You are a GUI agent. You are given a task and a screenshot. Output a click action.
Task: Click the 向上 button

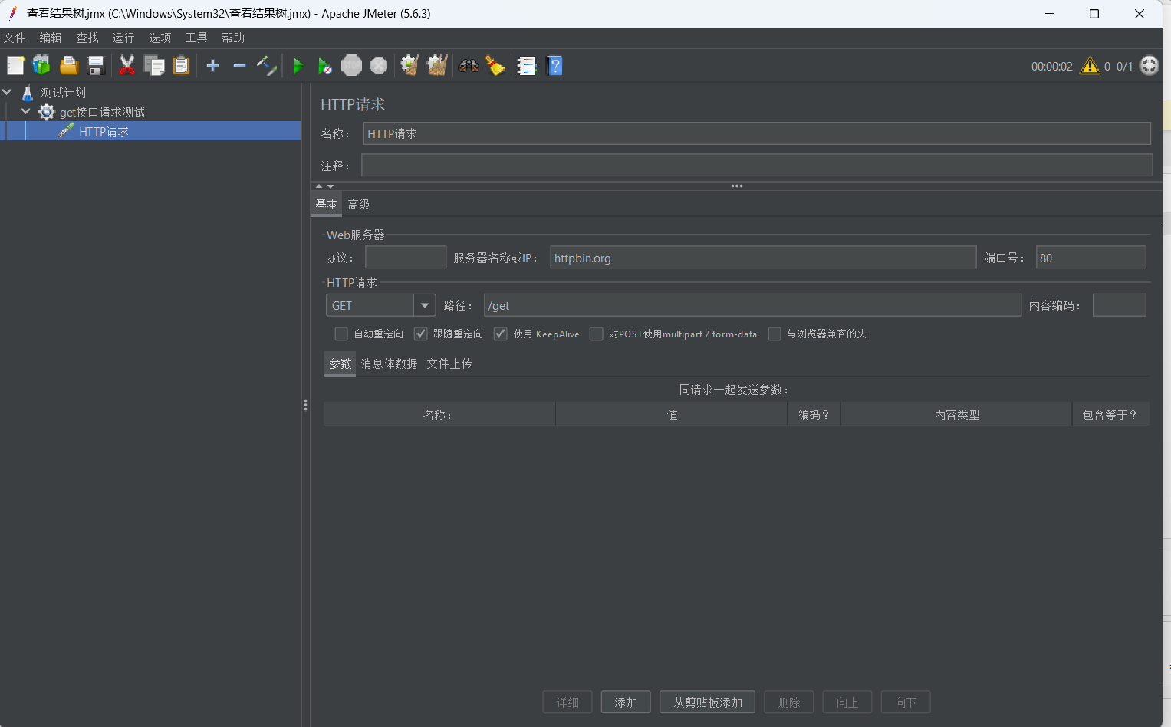point(847,702)
